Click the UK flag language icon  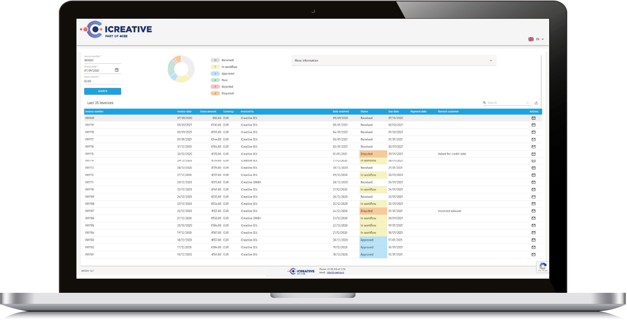click(x=531, y=39)
